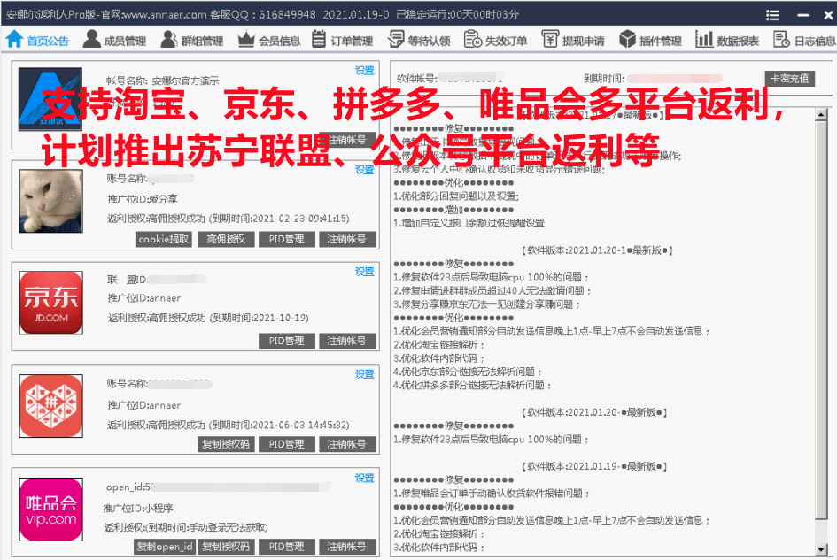Click the cookie提取 button
837x560 pixels.
(164, 240)
